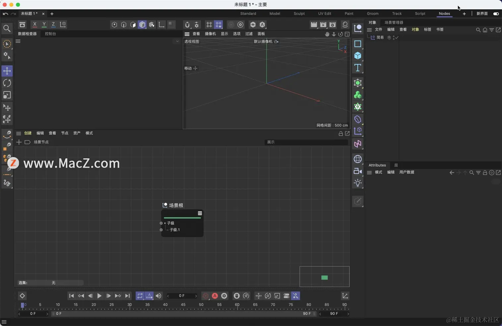Open the node editor hamburger menu
The height and width of the screenshot is (326, 502).
(x=19, y=134)
